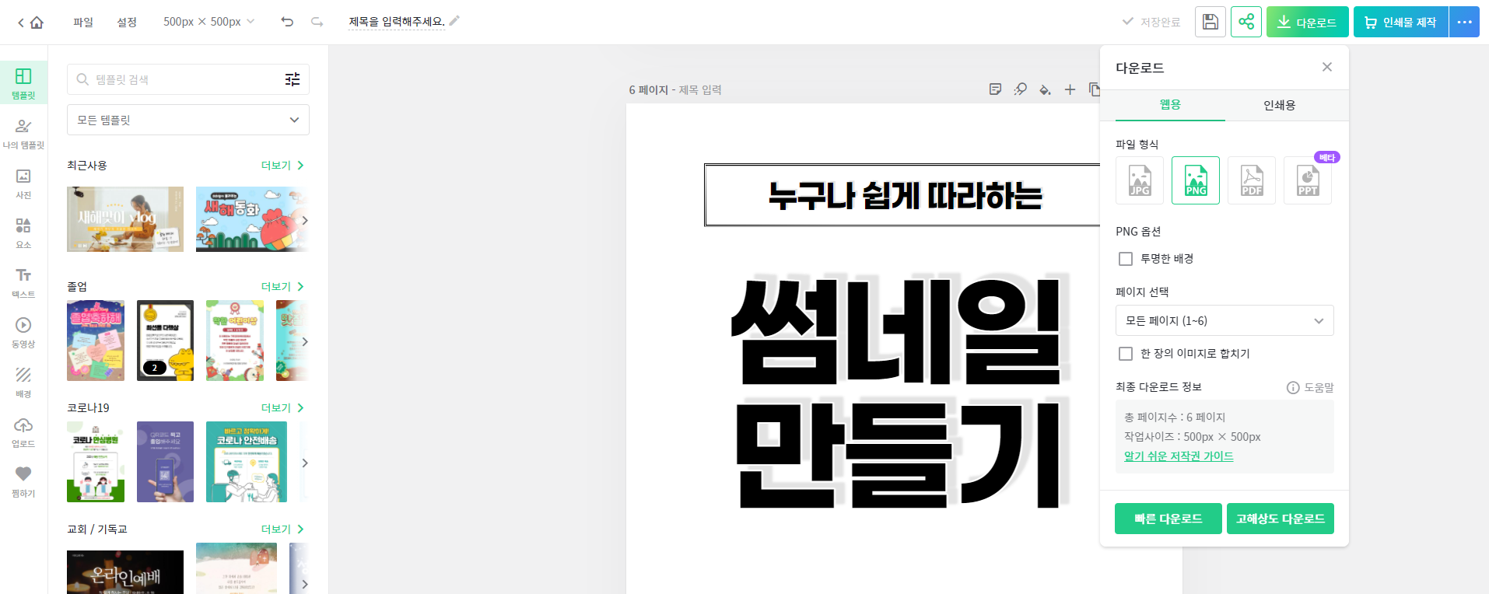Select the 코로나 안심병원 template thumbnail
1489x594 pixels.
[x=96, y=462]
